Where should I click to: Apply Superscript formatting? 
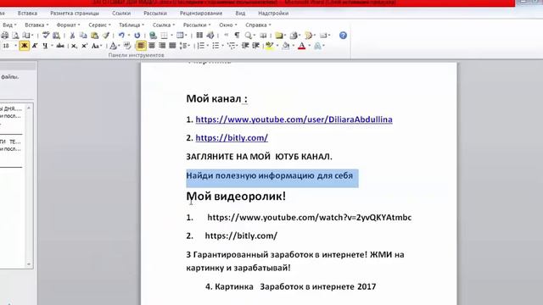coord(84,46)
